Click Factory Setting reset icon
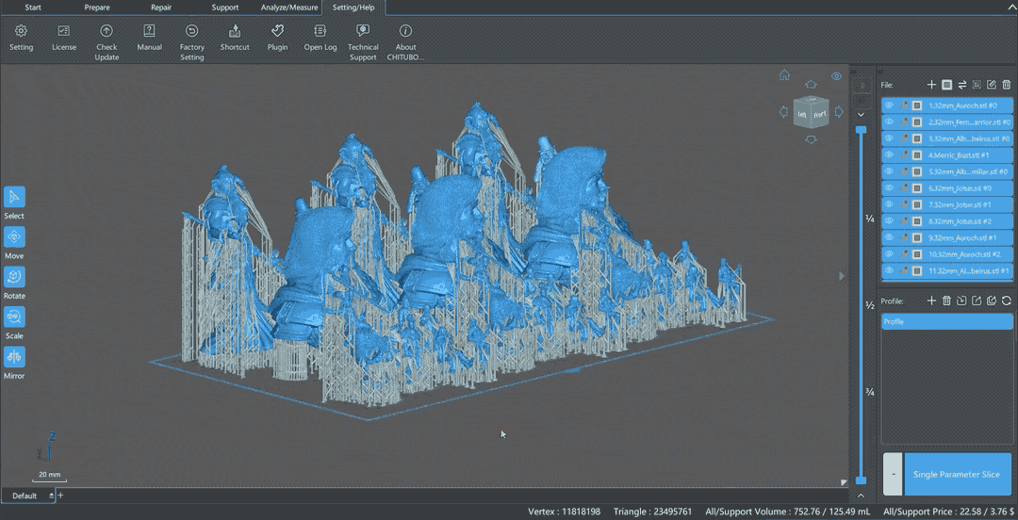Image resolution: width=1018 pixels, height=520 pixels. 191,31
